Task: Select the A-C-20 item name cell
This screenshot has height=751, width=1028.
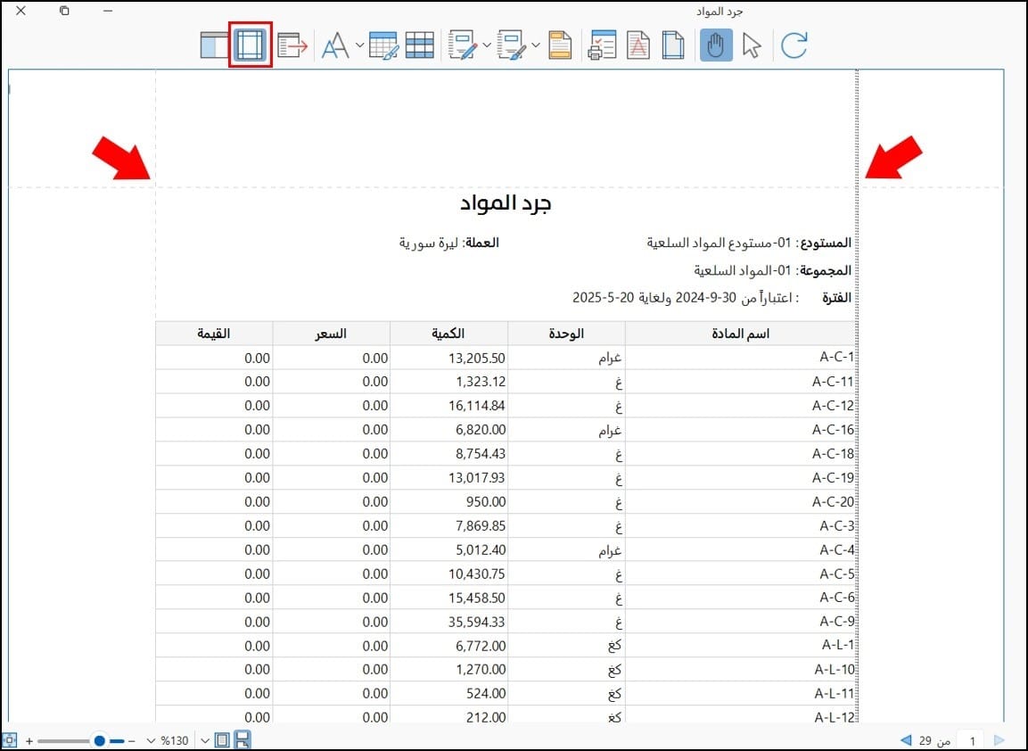Action: (740, 502)
